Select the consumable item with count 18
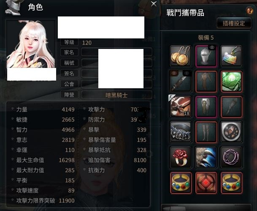Image resolution: width=257 pixels, height=211 pixels. 181,107
